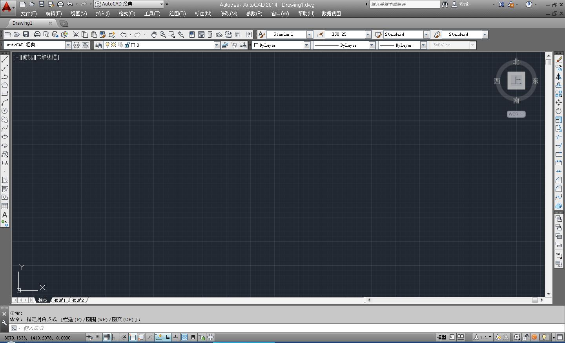This screenshot has height=343, width=565.
Task: Select the Mirror modify tool
Action: [559, 77]
